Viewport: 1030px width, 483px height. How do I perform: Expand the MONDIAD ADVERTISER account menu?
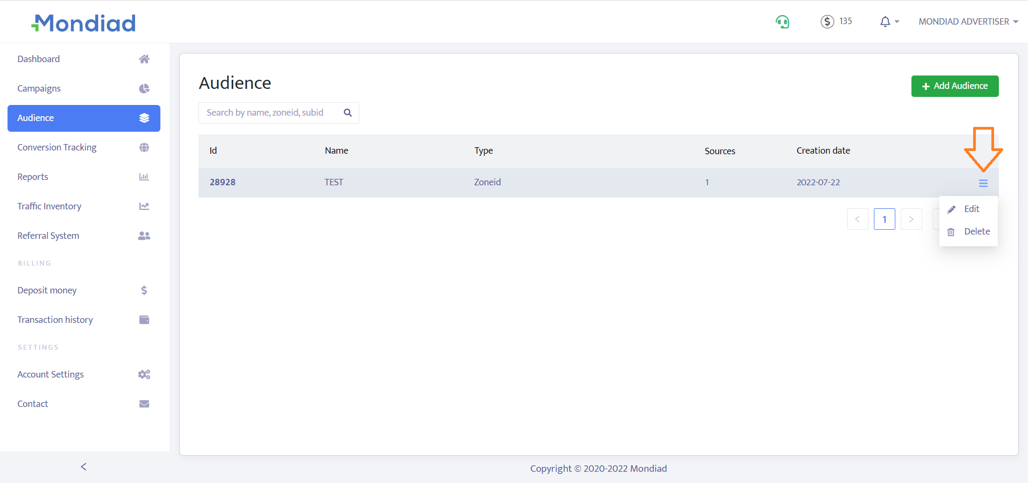click(968, 21)
